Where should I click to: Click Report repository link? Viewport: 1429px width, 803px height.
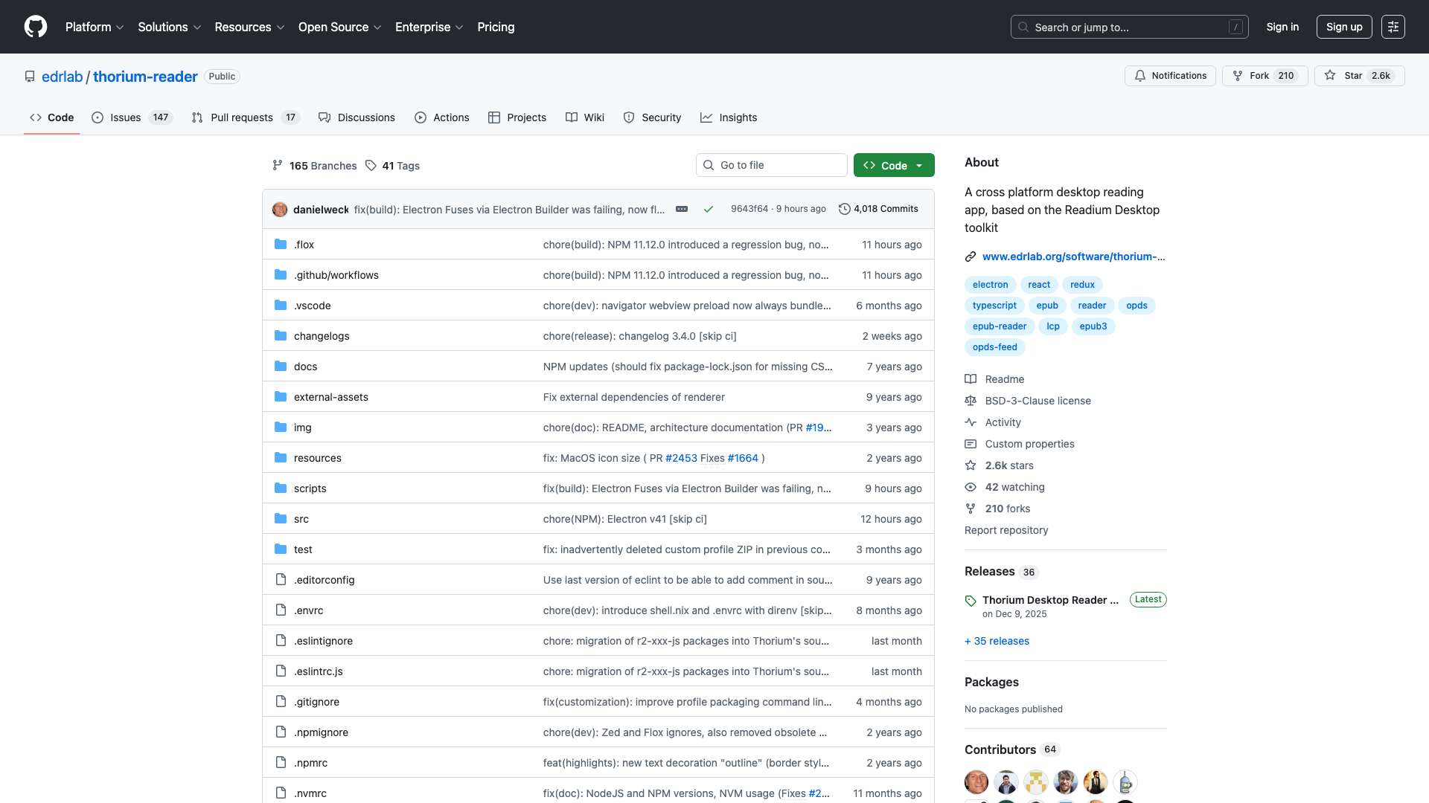point(1006,530)
